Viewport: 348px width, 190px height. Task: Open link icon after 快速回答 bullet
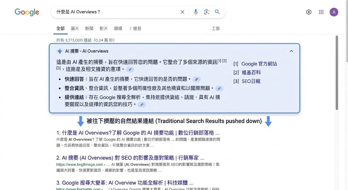[x=196, y=79]
